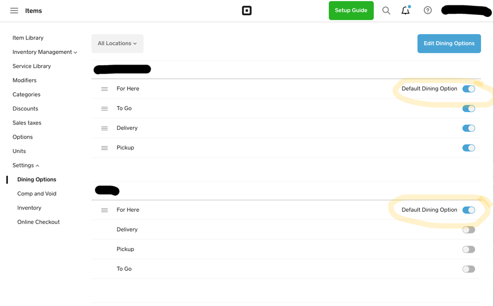Screen dimensions: 494x306
Task: Disable the To Go toggle in first location
Action: tap(468, 109)
